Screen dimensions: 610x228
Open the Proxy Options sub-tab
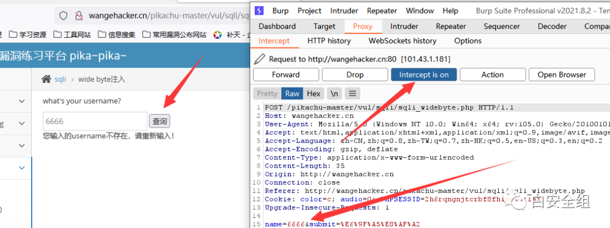point(468,41)
